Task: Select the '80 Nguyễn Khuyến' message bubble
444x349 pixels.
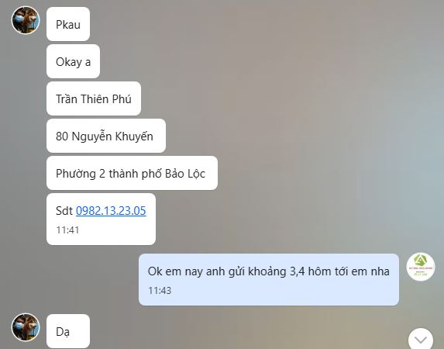Action: click(106, 136)
